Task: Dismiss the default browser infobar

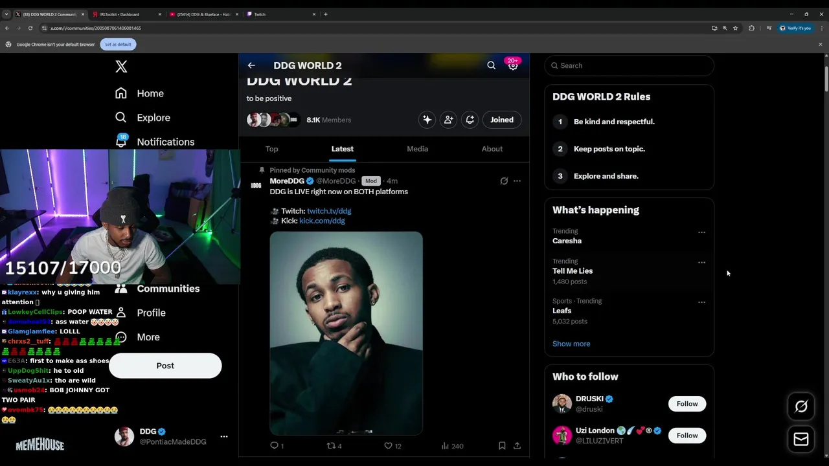Action: (821, 44)
